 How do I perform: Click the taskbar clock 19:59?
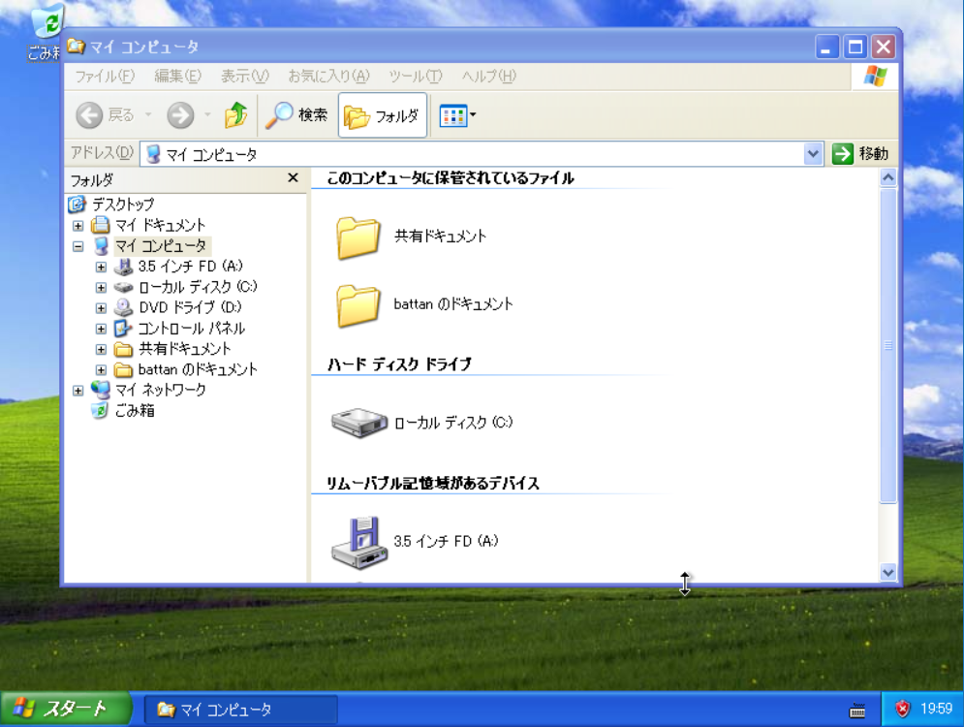[936, 710]
